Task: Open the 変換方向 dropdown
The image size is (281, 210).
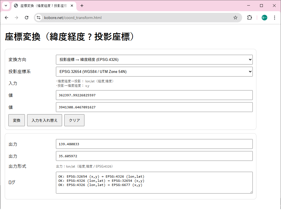Action: [x=154, y=59]
